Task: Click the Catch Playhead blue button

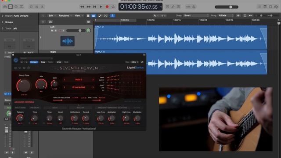Action: tap(112, 16)
